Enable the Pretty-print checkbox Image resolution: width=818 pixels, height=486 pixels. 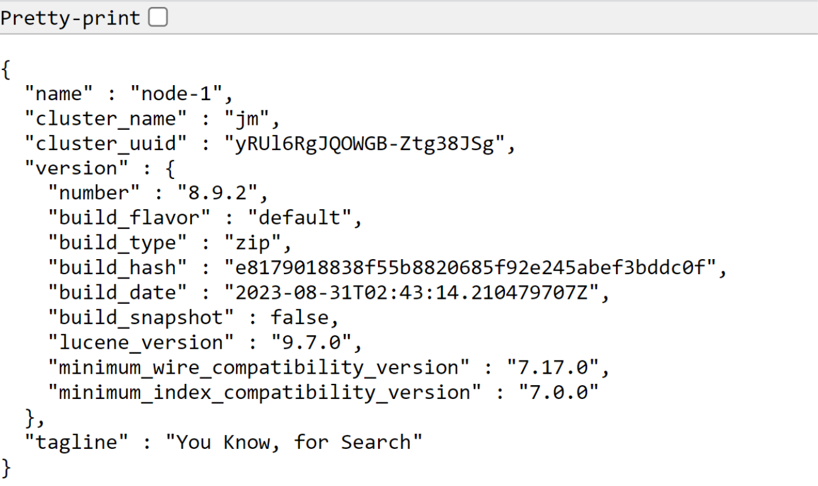tap(158, 18)
